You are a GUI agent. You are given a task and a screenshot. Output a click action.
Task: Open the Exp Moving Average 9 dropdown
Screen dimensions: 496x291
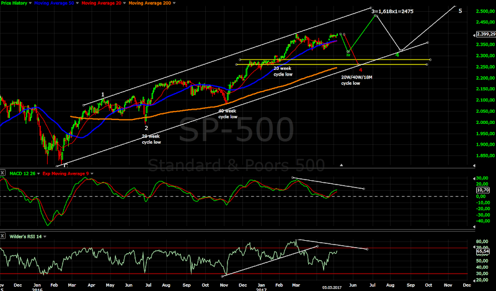click(92, 173)
